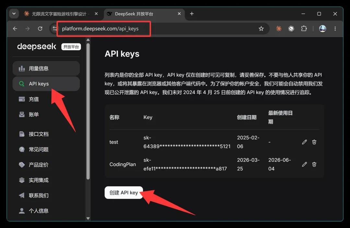This screenshot has height=228, width=350.
Task: Open the orange starburst extension icon
Action: point(279,29)
